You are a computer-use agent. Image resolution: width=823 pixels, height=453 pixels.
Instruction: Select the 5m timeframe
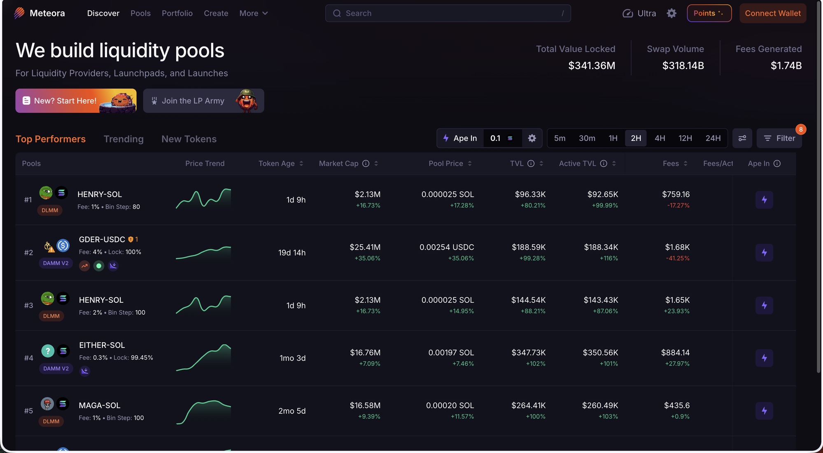pyautogui.click(x=560, y=138)
